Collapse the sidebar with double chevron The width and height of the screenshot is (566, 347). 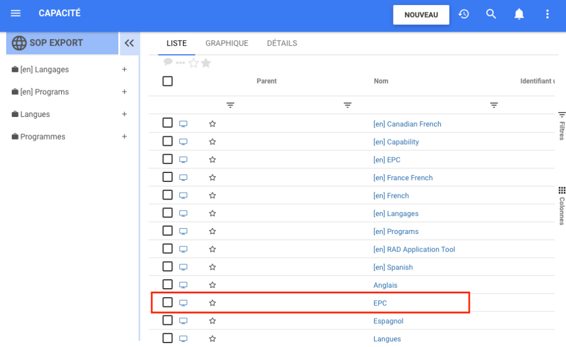(130, 43)
